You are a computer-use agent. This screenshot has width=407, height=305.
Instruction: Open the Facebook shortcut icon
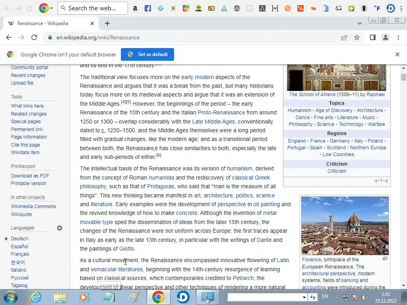(x=148, y=8)
